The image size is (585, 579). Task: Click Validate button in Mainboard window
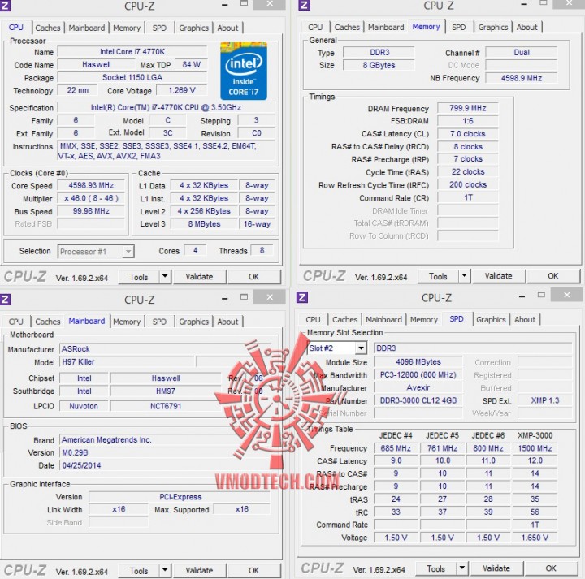199,570
